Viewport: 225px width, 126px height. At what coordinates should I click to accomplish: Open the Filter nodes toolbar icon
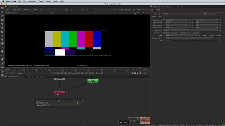point(2,28)
